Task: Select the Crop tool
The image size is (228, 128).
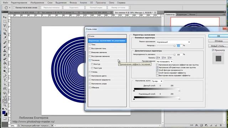Action: 5,34
